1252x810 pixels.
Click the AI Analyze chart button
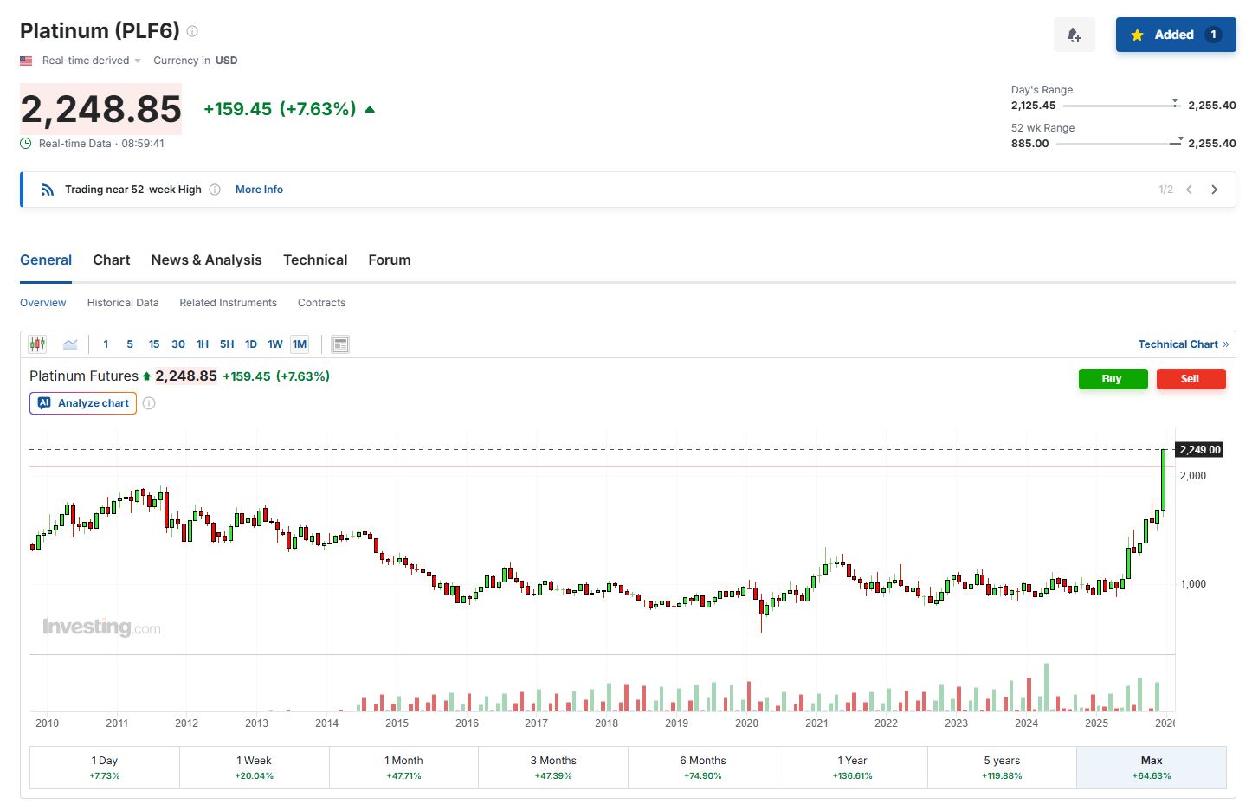[x=83, y=403]
